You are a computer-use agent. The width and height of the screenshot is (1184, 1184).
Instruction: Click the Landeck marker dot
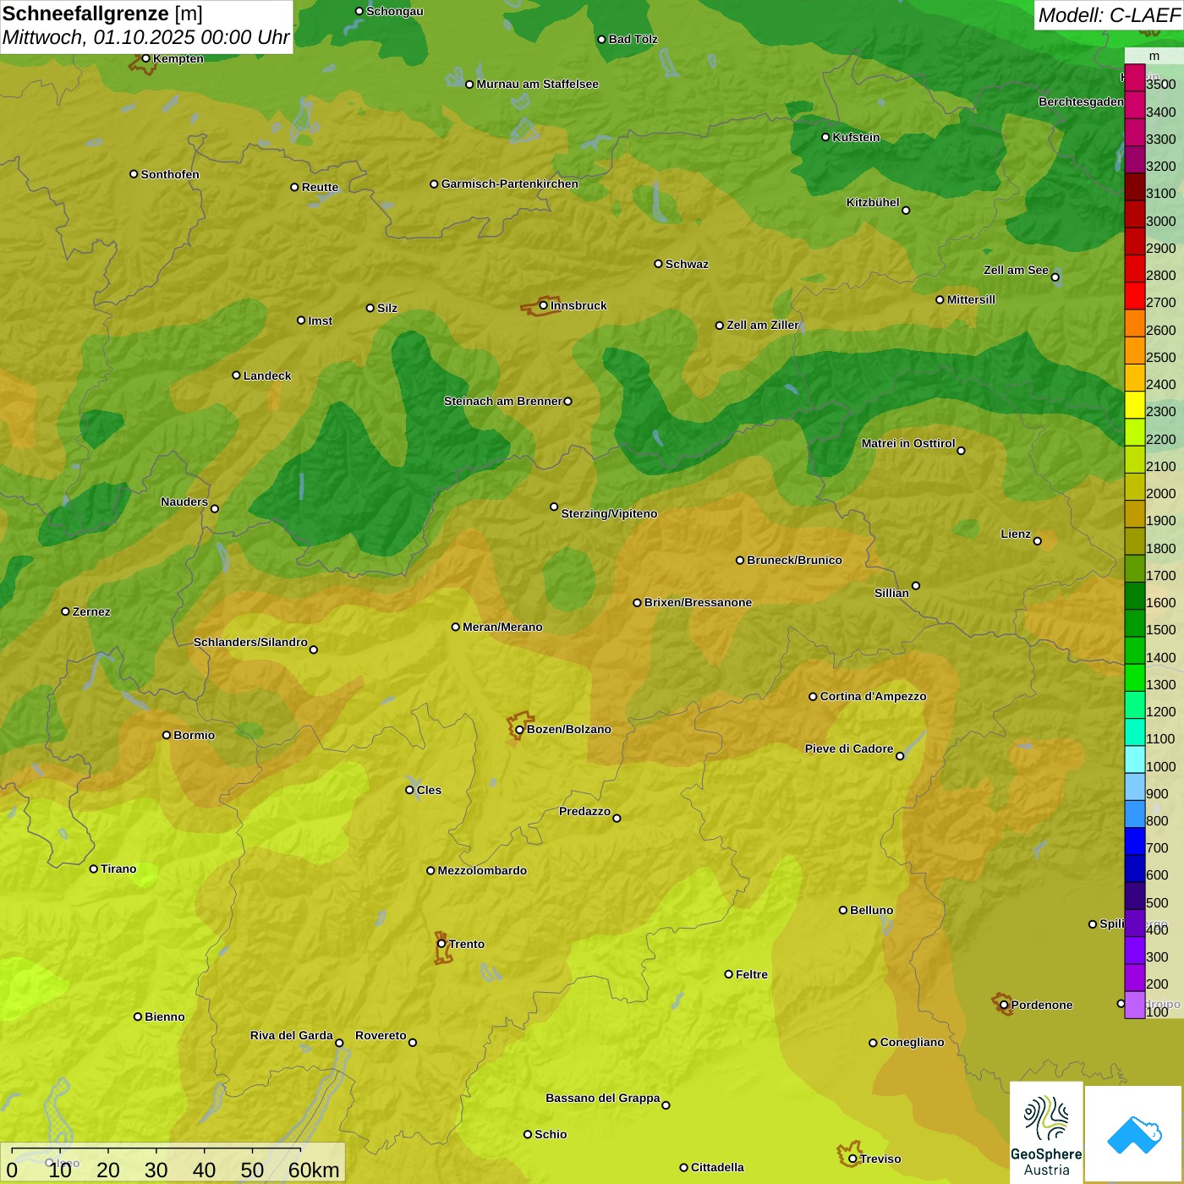(237, 375)
